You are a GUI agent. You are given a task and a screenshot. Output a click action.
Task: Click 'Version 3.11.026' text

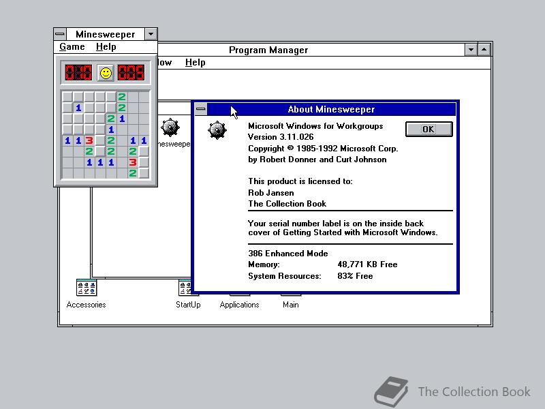click(x=281, y=137)
